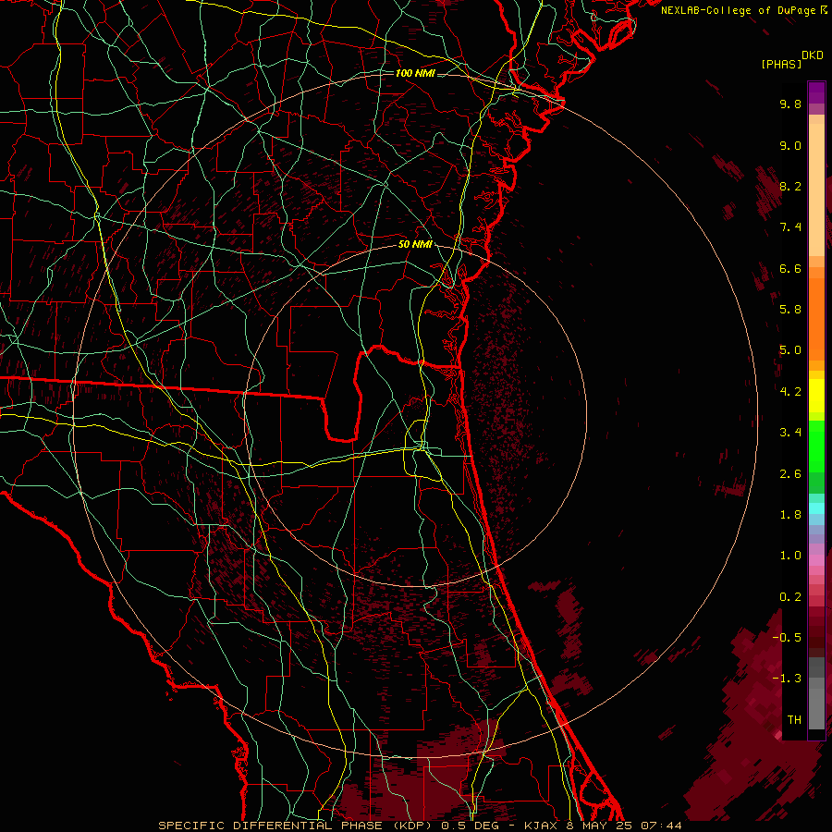Click the 07:44 timestamp

(661, 826)
